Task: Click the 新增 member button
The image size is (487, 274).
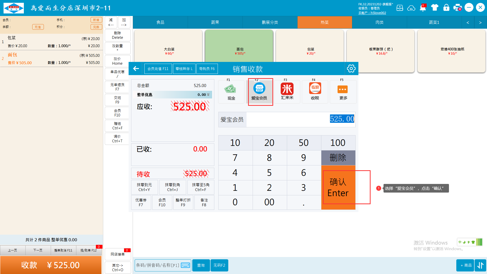Action: (x=96, y=20)
